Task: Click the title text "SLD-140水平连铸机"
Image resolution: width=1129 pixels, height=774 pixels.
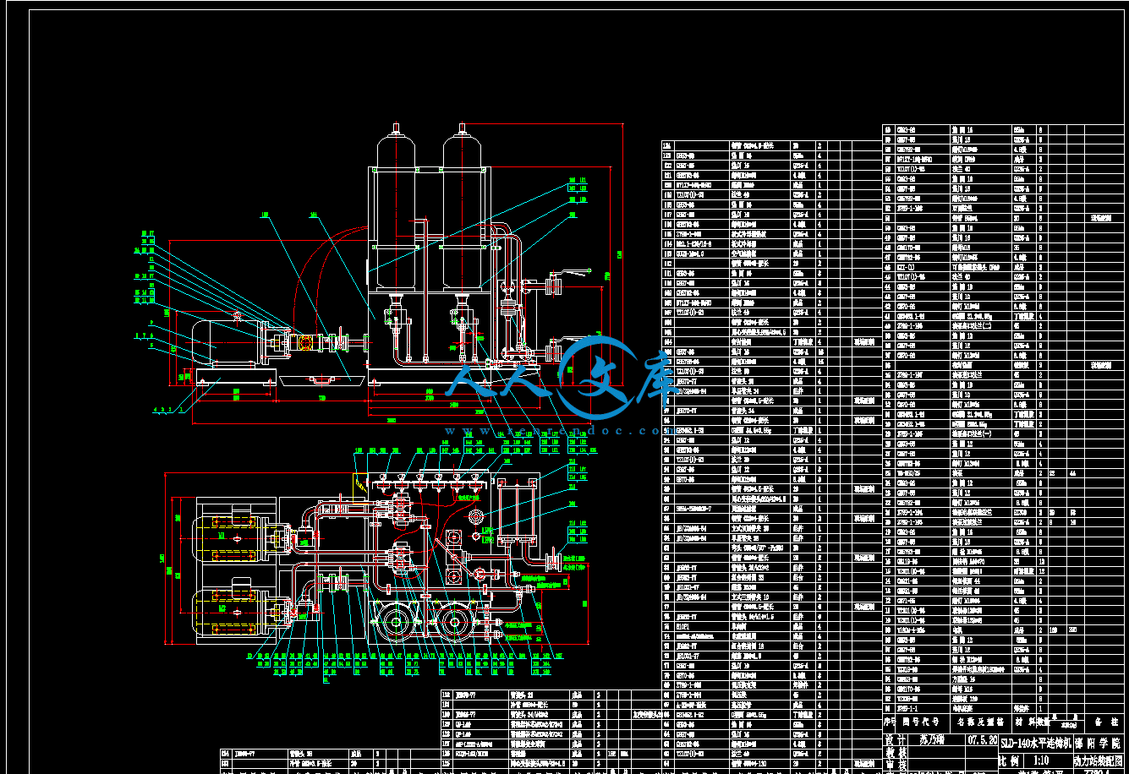Action: [x=1036, y=744]
